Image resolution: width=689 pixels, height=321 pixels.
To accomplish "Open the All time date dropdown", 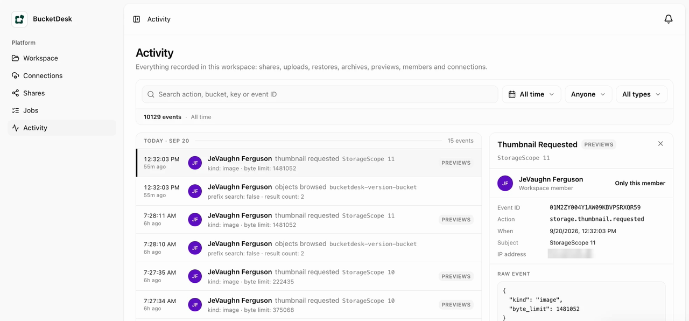I will coord(532,94).
